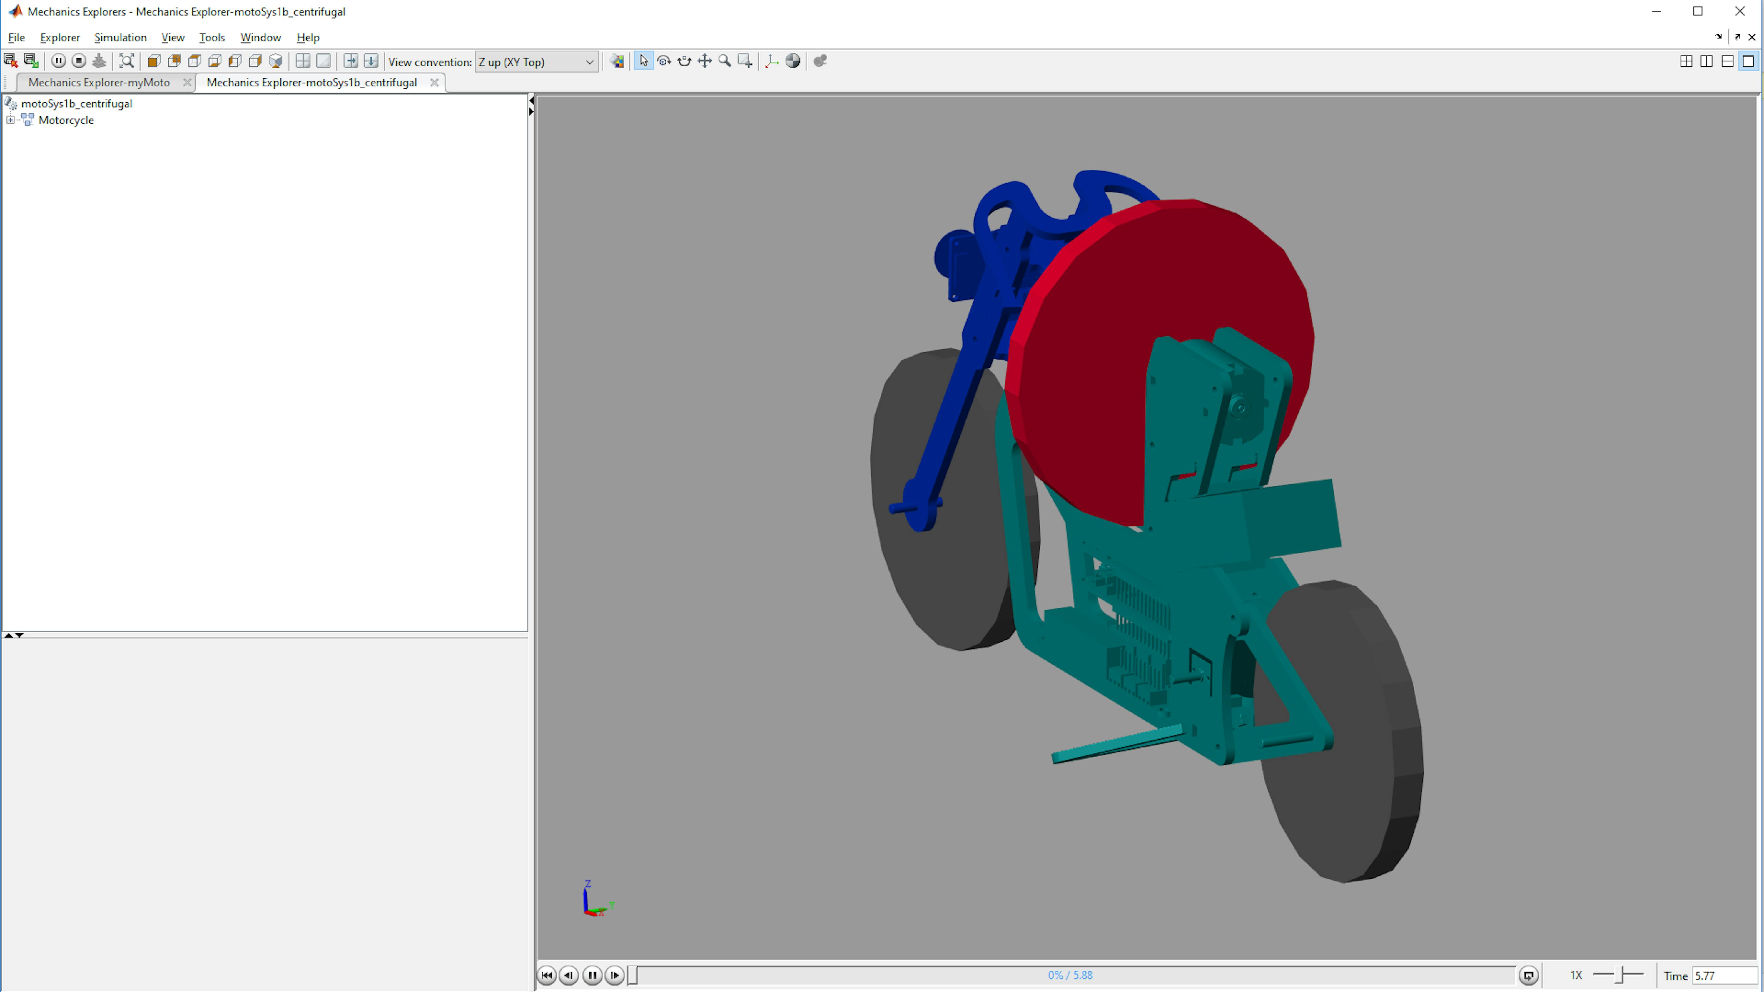This screenshot has height=992, width=1764.
Task: Select the fourth cube view icon
Action: 215,61
